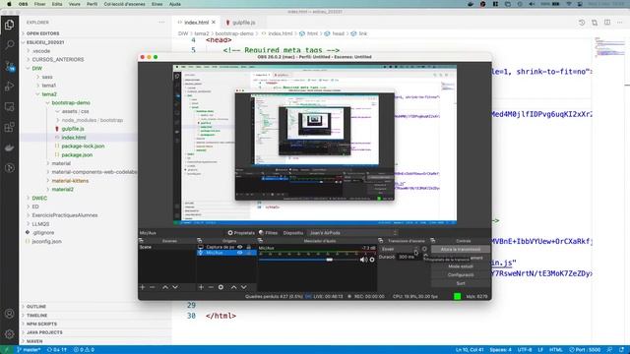This screenshot has height=354, width=630.
Task: Open the Edita menu
Action: point(57,4)
